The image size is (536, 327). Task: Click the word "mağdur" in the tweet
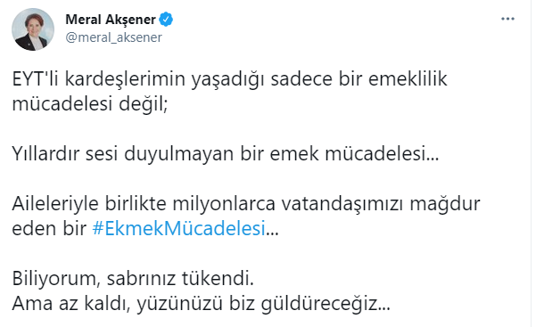coord(445,204)
